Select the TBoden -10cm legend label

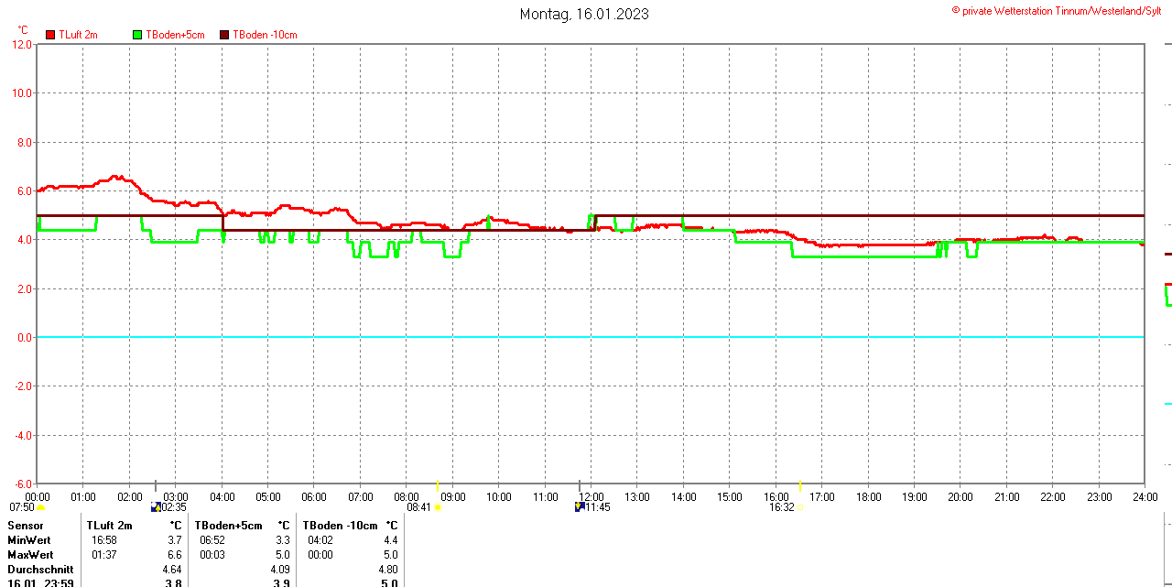pyautogui.click(x=265, y=35)
